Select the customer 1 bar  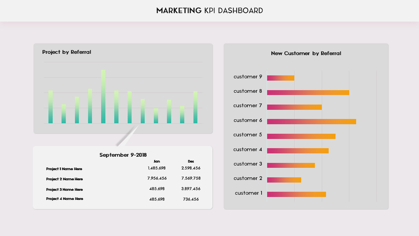click(296, 194)
